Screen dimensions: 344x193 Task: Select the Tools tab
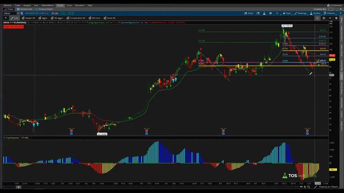[x=69, y=5]
